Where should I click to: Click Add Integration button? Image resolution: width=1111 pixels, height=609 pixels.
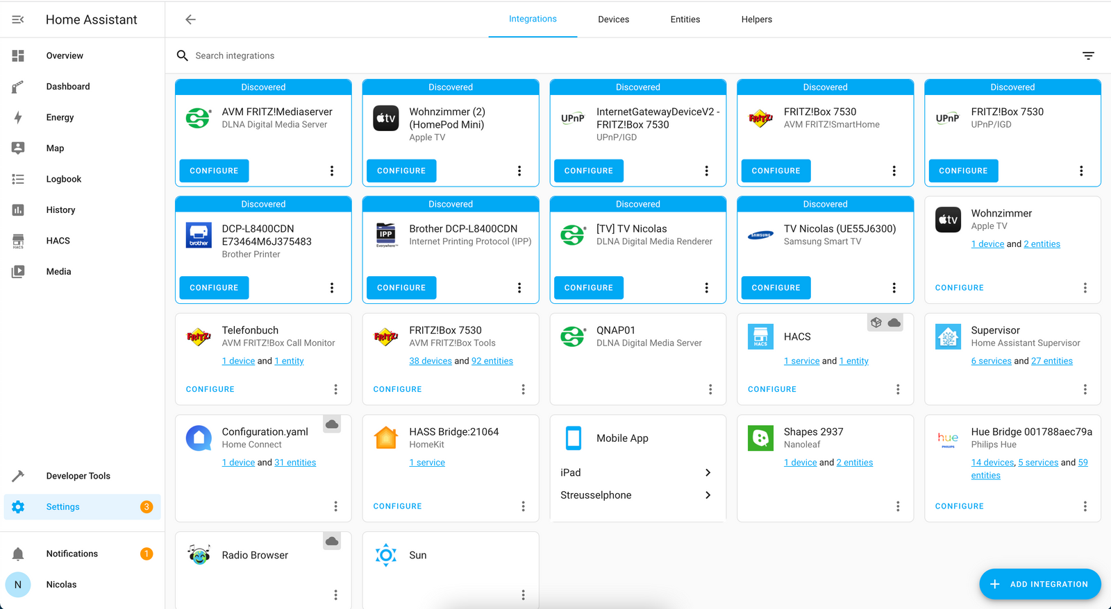tap(1040, 584)
